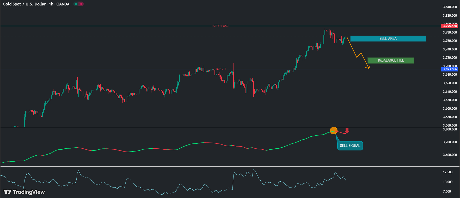Click the green market-open status dot
Viewport: 460px width, 198px height.
click(76, 4)
